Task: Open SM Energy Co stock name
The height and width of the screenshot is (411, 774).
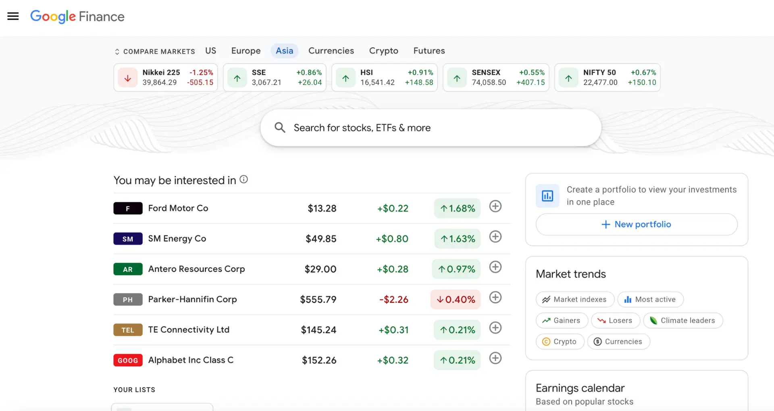Action: [x=177, y=239]
